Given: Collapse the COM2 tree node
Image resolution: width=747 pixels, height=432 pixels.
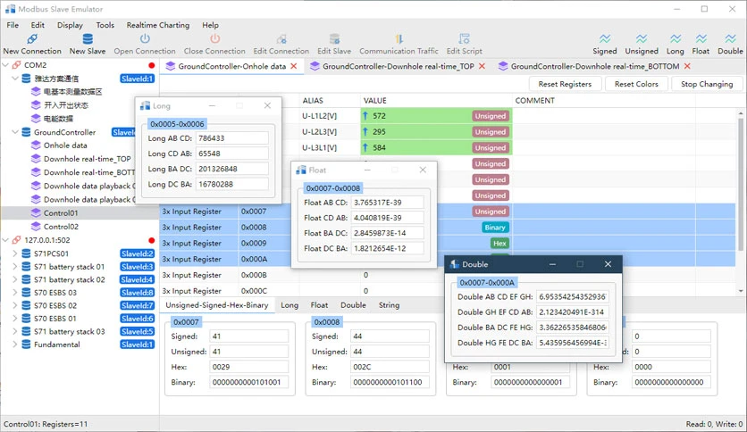Looking at the screenshot, I should (5, 64).
